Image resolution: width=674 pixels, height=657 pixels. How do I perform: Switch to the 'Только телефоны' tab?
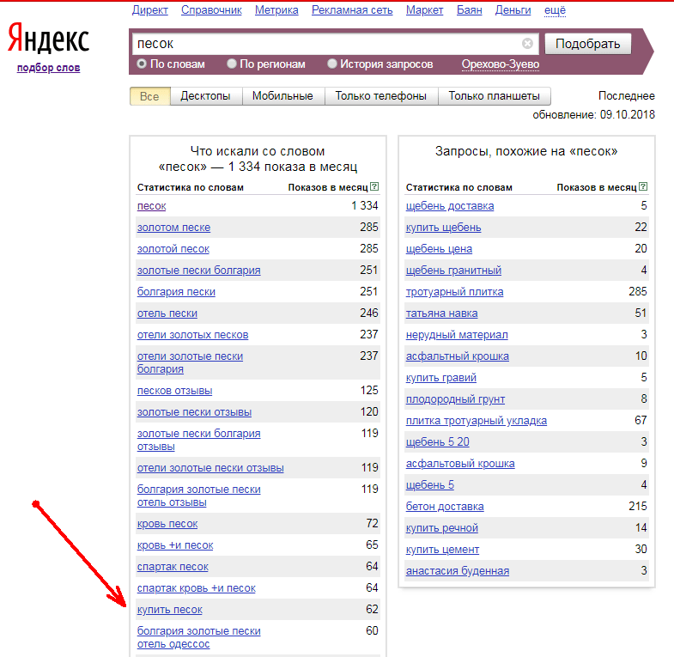click(381, 96)
